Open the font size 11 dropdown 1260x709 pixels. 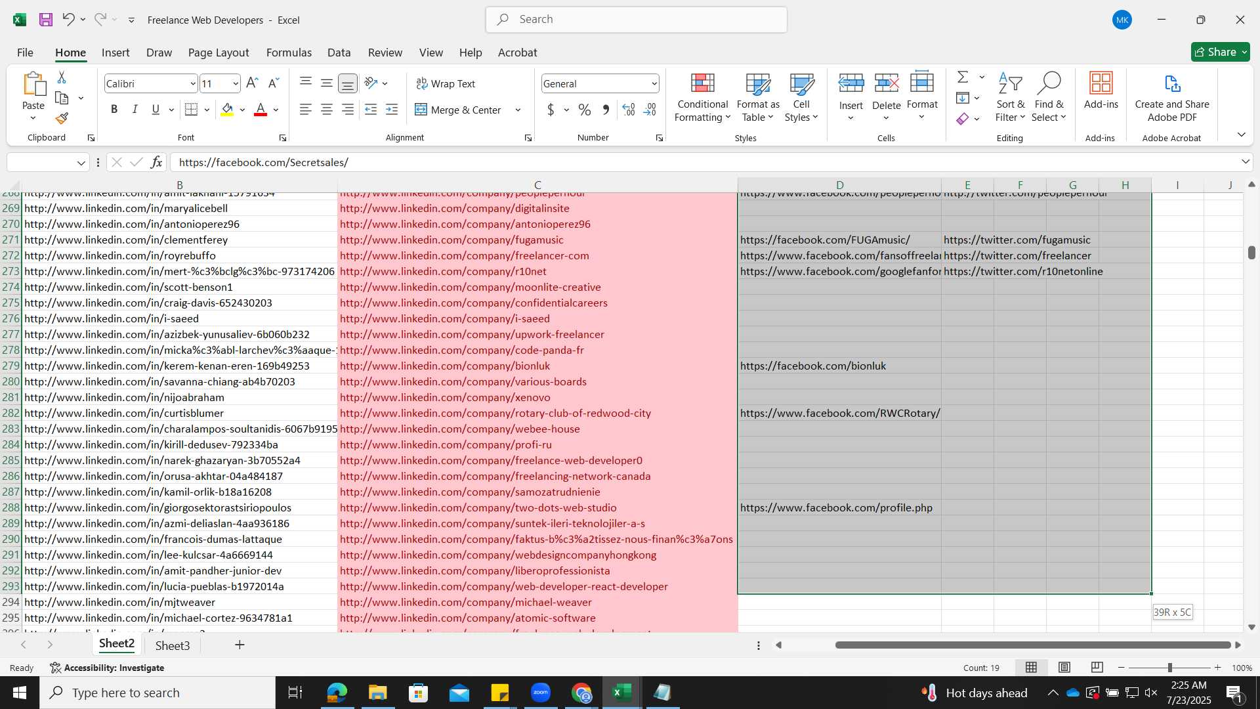(x=236, y=83)
